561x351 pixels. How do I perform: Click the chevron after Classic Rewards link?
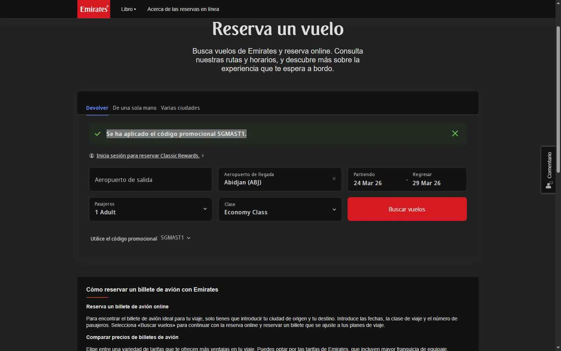point(203,156)
